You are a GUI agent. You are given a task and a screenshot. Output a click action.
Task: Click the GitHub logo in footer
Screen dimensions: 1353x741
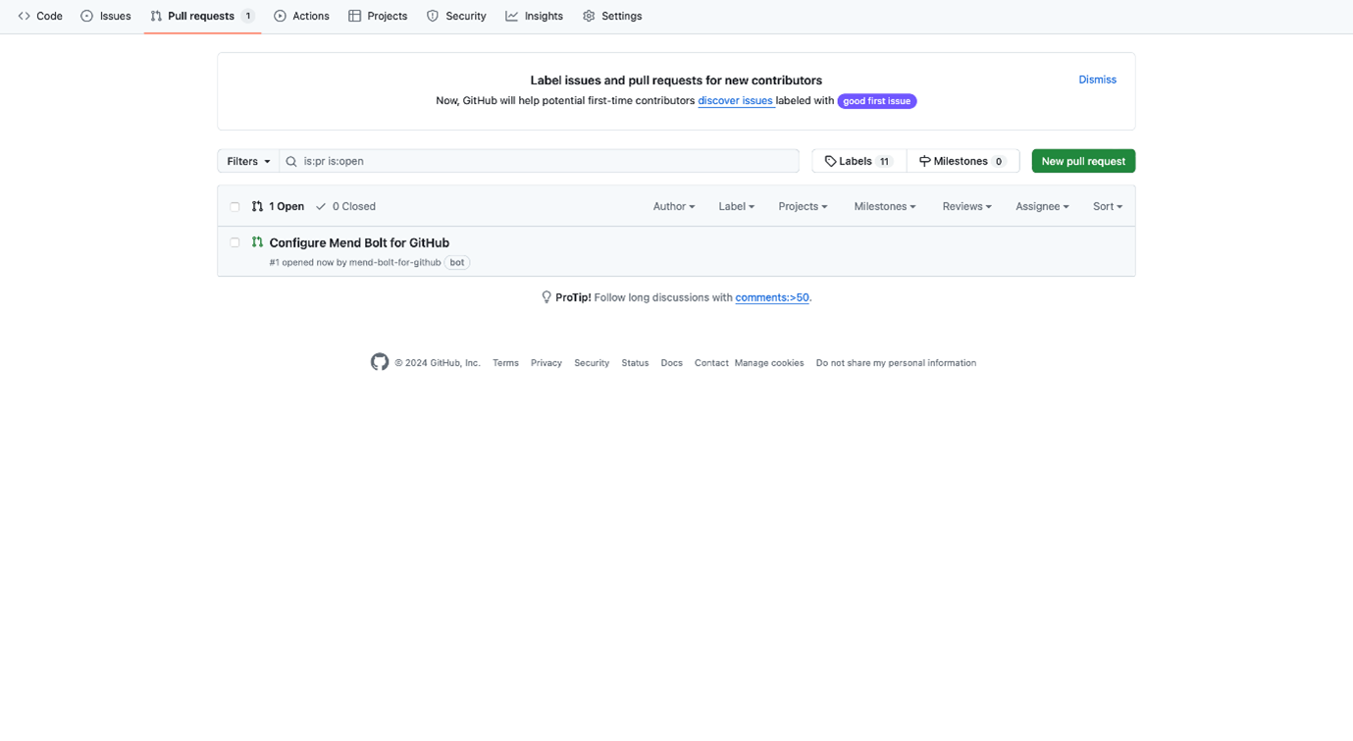[380, 362]
